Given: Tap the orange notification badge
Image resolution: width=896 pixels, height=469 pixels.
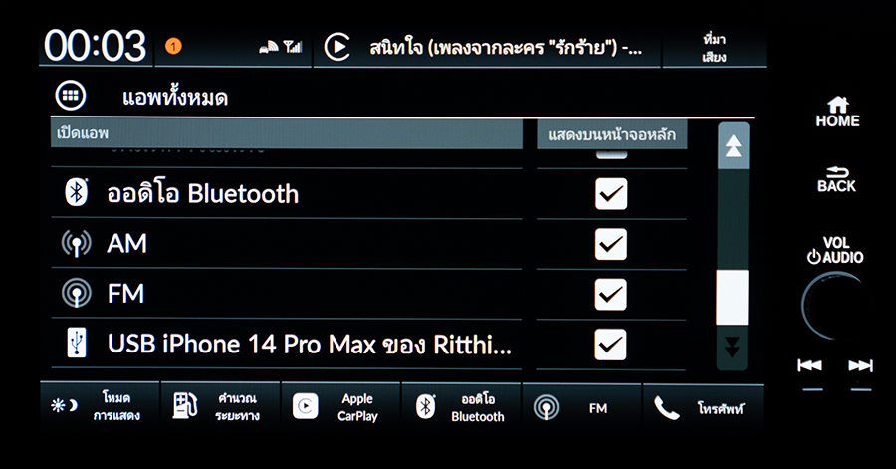Looking at the screenshot, I should point(173,46).
